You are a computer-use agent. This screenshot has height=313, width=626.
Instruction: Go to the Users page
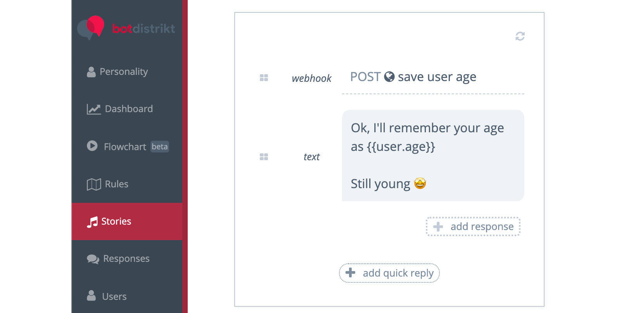pyautogui.click(x=114, y=296)
